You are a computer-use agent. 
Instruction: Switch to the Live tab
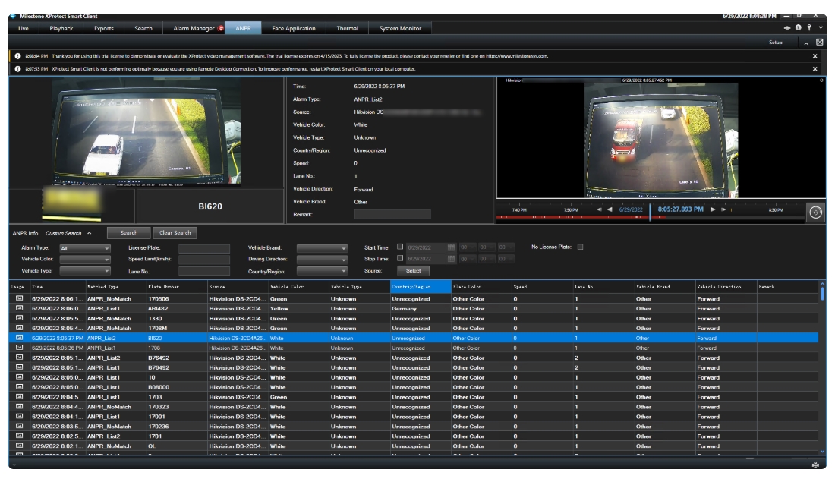coord(24,28)
